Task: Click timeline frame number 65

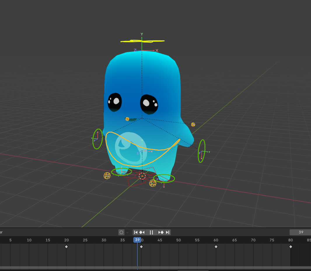Action: [235, 240]
